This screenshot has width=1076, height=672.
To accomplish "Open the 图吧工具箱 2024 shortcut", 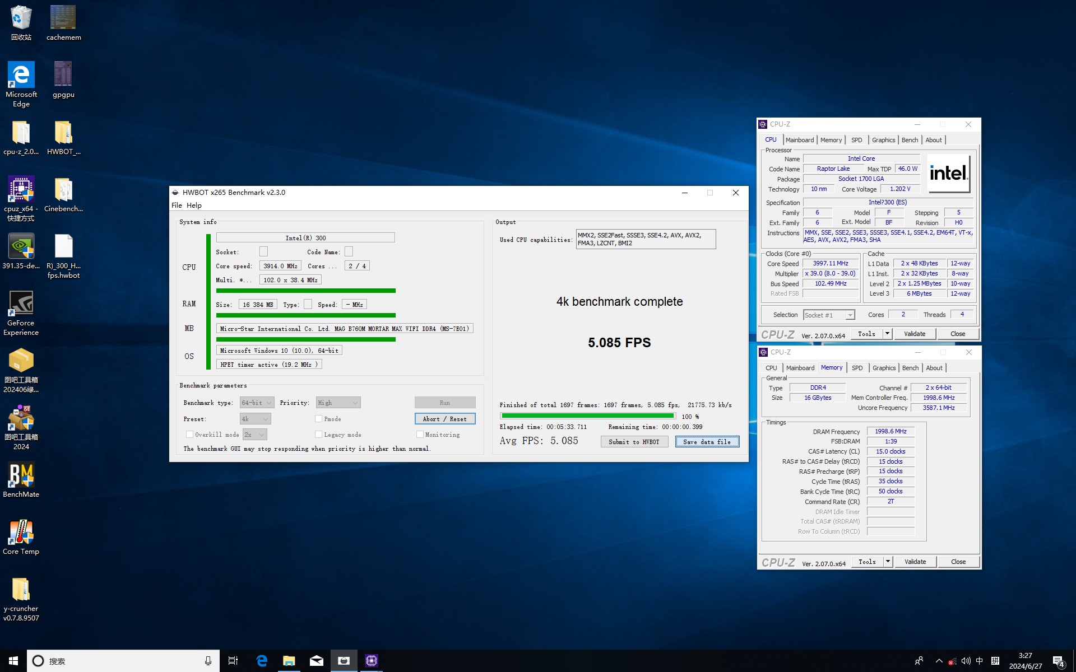I will (21, 427).
